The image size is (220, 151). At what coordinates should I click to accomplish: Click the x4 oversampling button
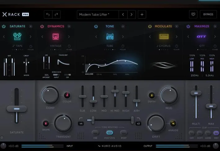point(81,124)
